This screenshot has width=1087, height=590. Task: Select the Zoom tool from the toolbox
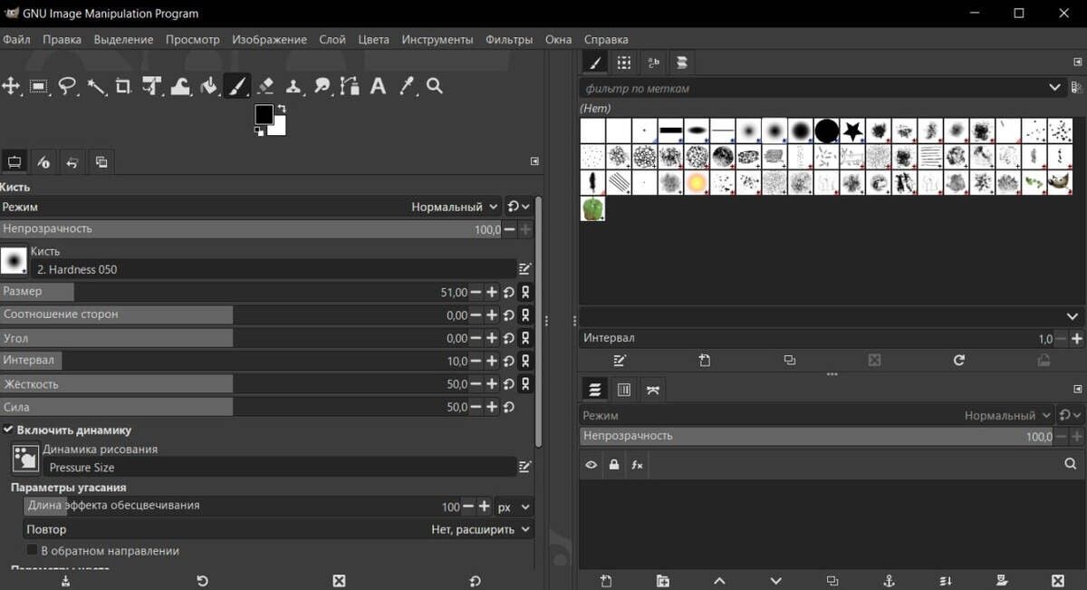click(433, 86)
